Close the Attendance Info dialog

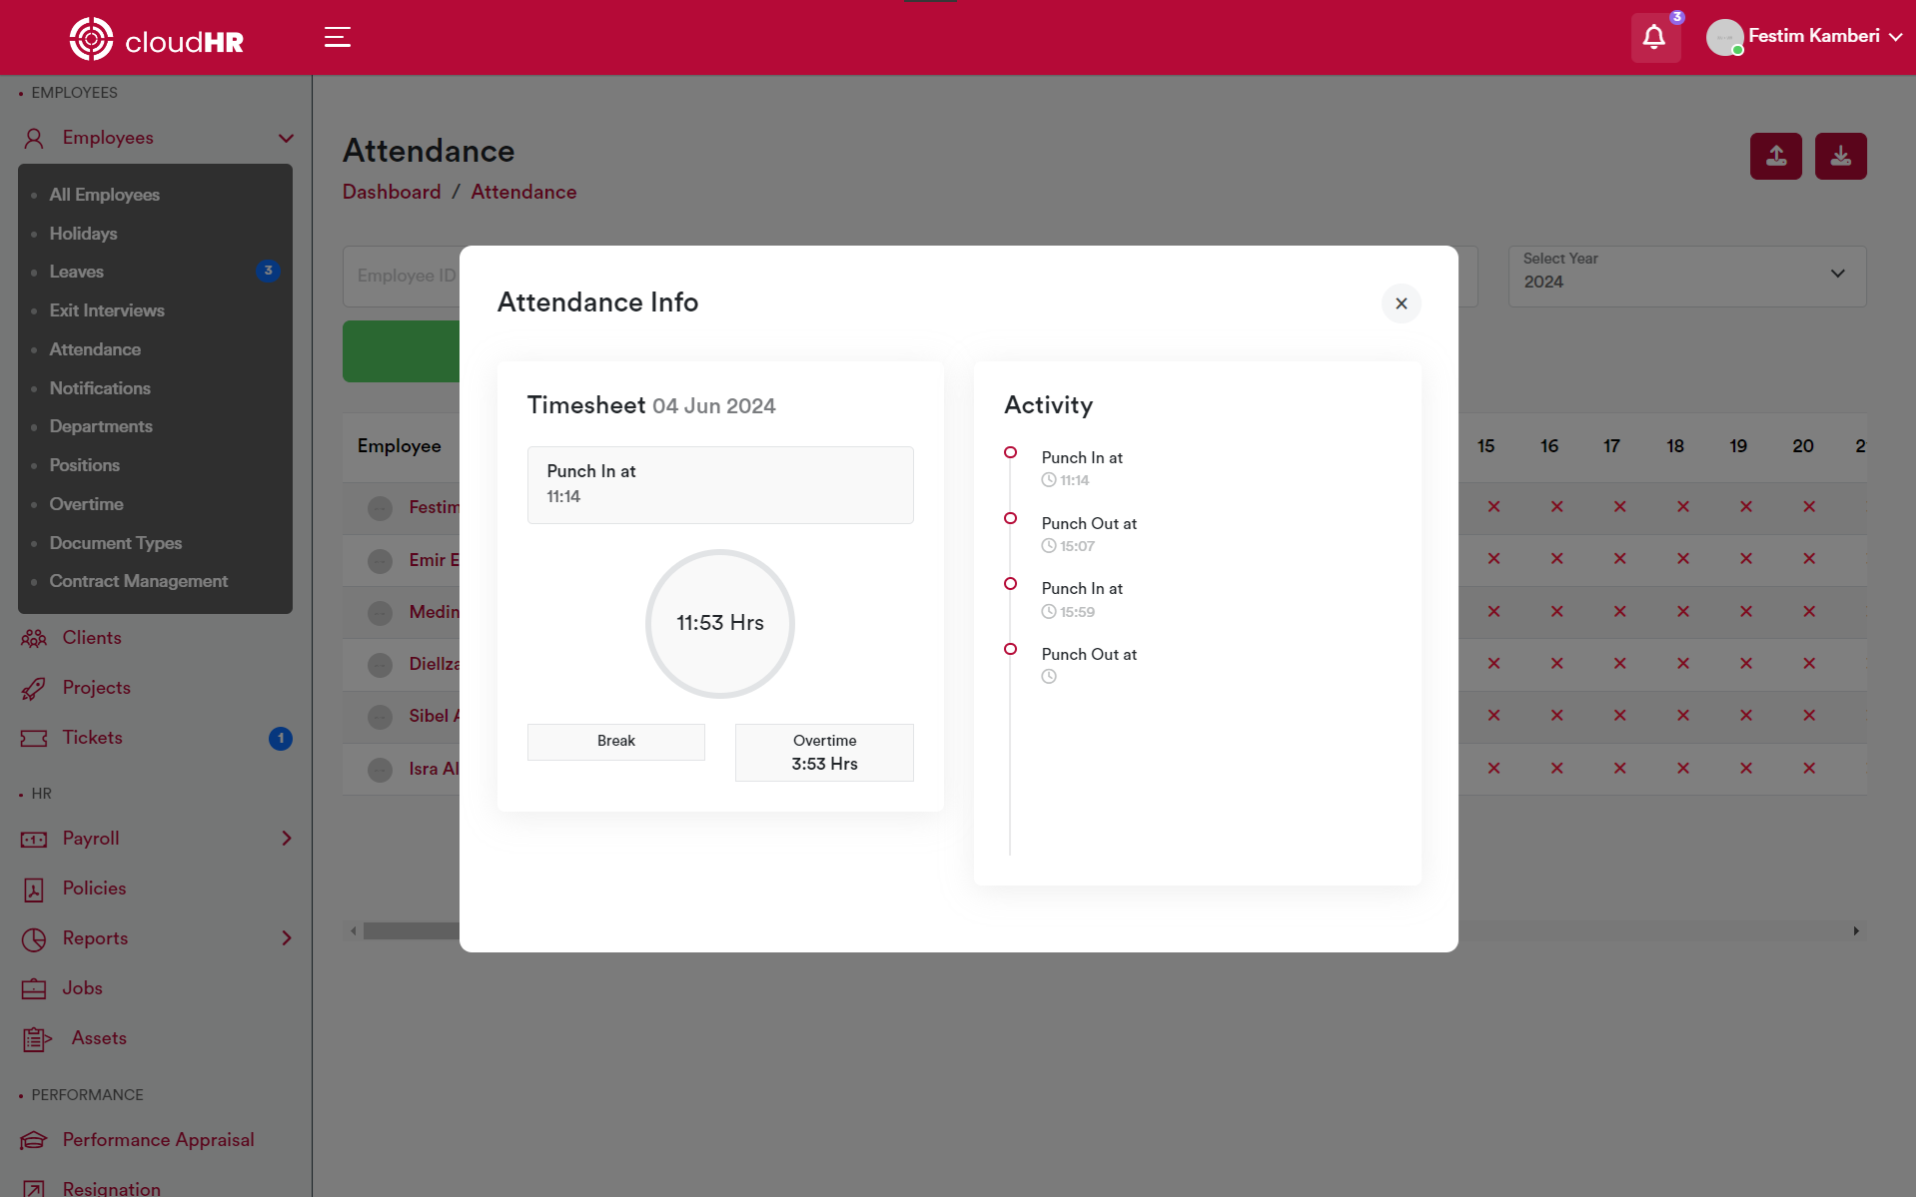(1401, 303)
